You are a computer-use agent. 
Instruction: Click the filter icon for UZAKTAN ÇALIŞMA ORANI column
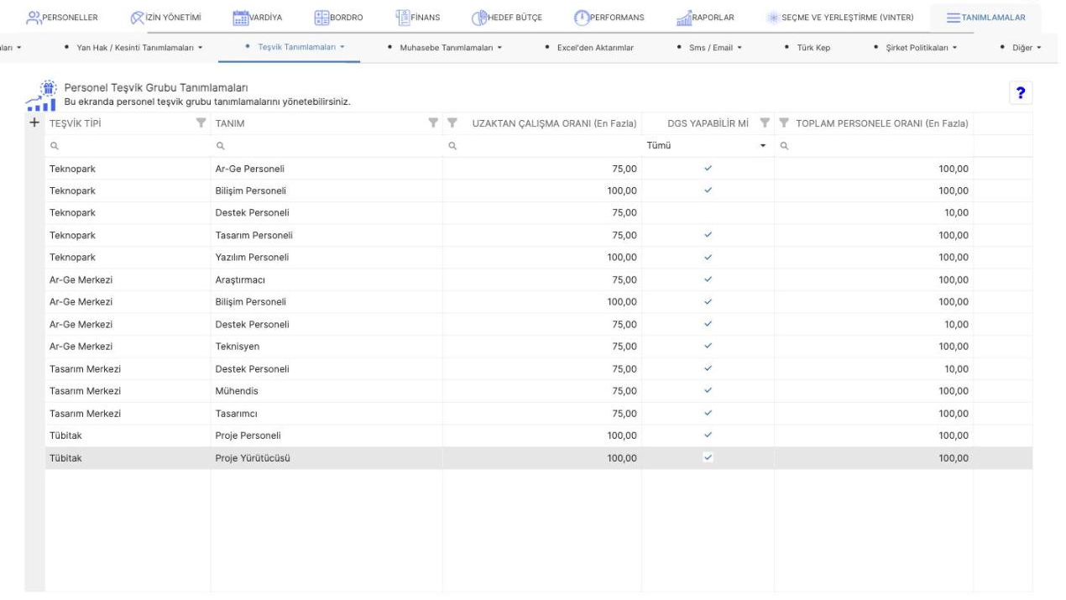tap(452, 124)
